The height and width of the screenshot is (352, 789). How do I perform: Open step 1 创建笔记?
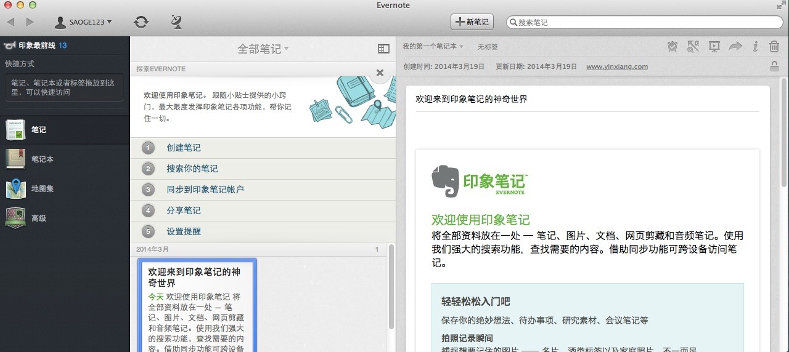pos(263,148)
